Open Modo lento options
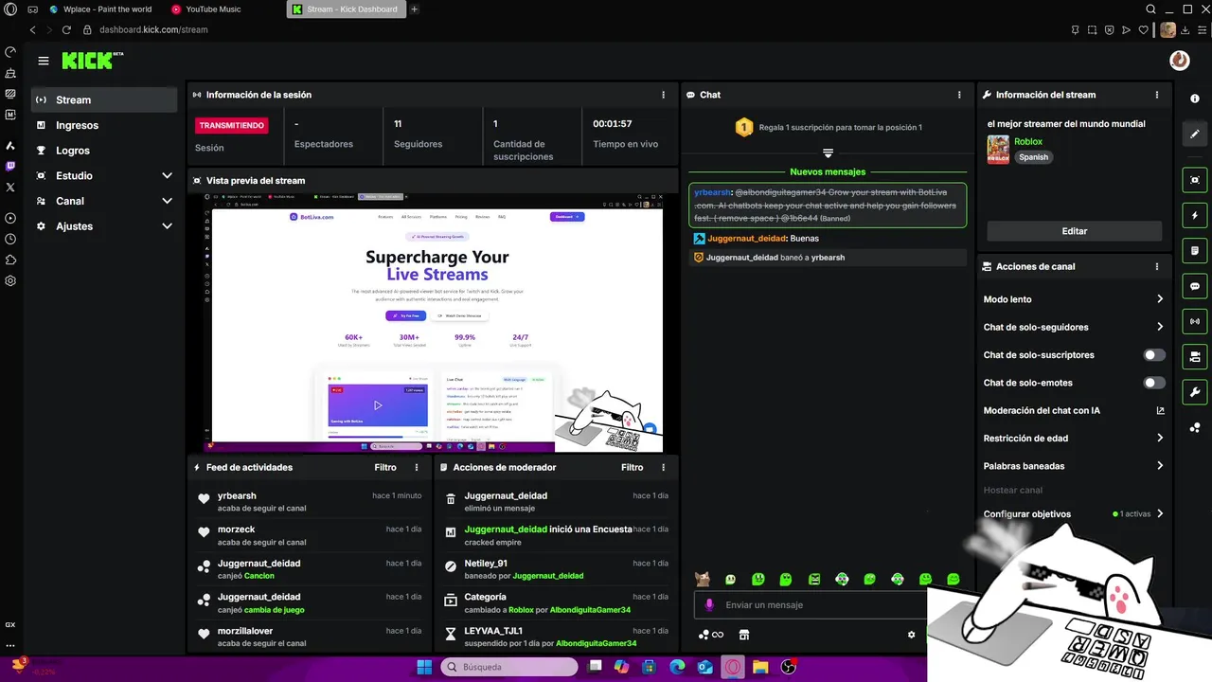The width and height of the screenshot is (1212, 682). tap(1074, 299)
